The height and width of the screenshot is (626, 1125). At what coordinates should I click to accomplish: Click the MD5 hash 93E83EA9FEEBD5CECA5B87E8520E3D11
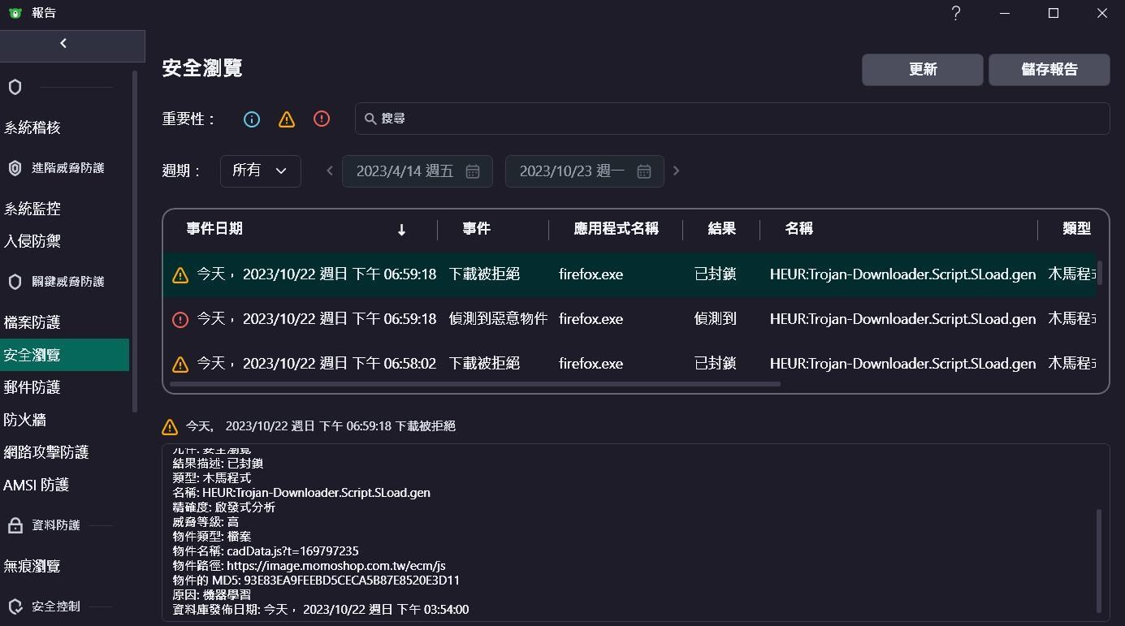[352, 581]
